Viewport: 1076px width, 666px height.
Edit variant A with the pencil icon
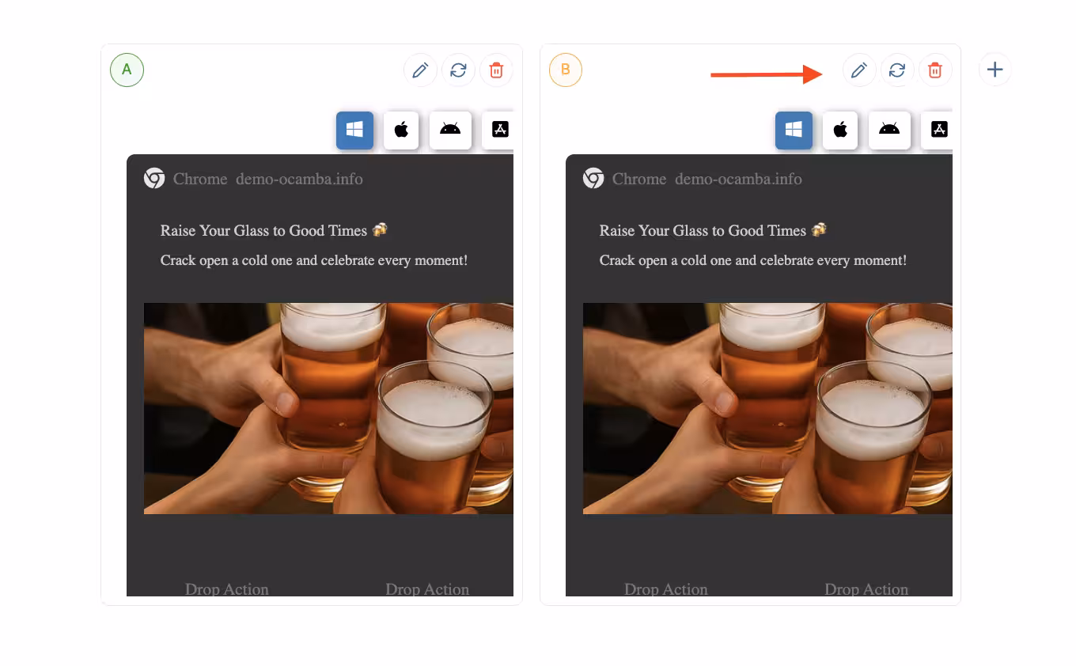[x=420, y=70]
